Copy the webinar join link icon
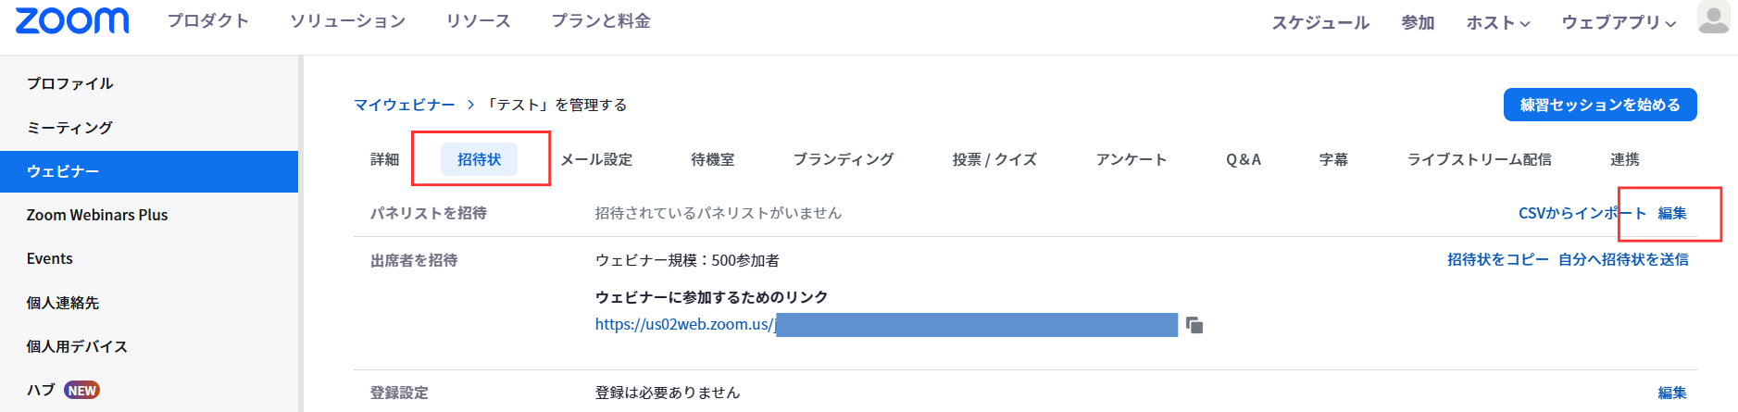Screen dimensions: 1738x412 (x=1194, y=325)
